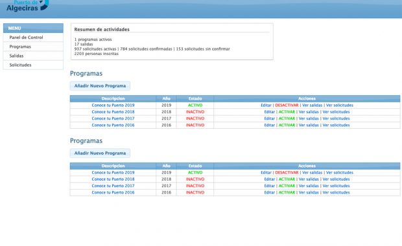
Task: Open Solicitudes in the sidebar menu
Action: tap(20, 65)
